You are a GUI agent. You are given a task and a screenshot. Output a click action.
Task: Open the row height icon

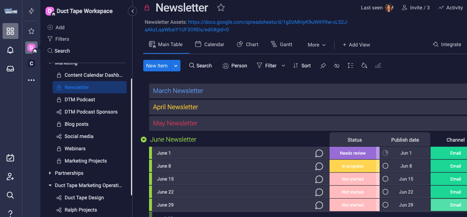350,66
